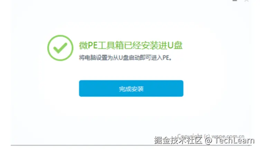Close the WePE installer window

(247, 1)
